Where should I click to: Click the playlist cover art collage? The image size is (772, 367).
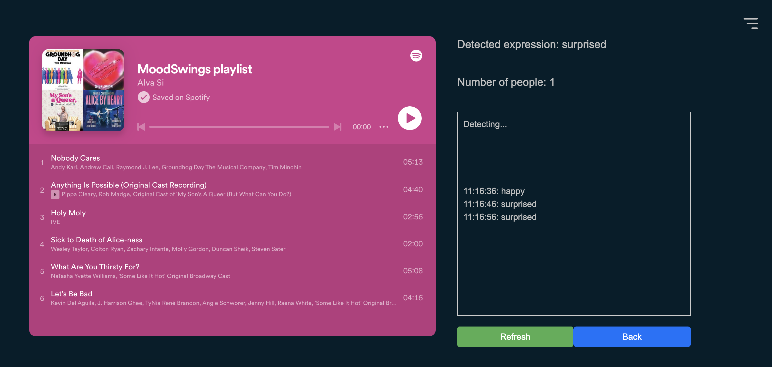83,90
